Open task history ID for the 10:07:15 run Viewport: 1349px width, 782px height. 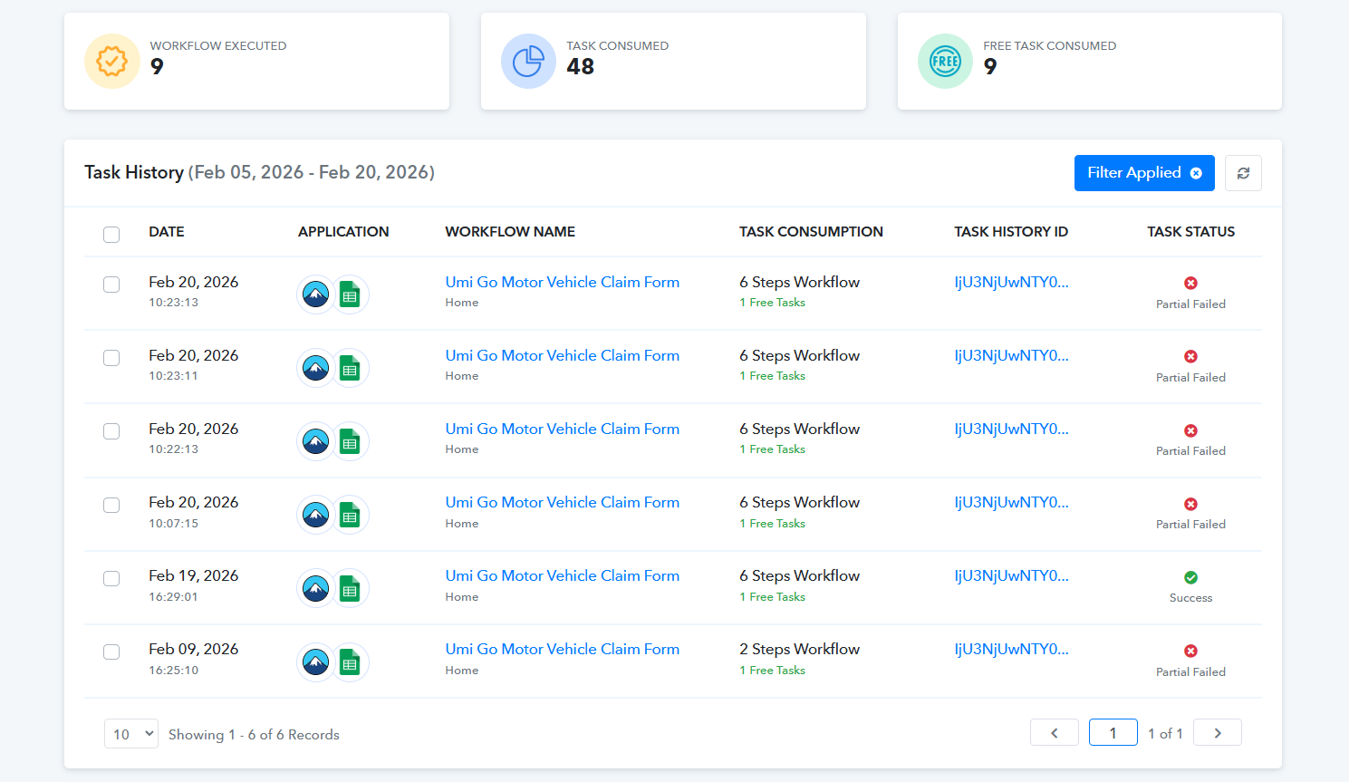pos(1011,503)
